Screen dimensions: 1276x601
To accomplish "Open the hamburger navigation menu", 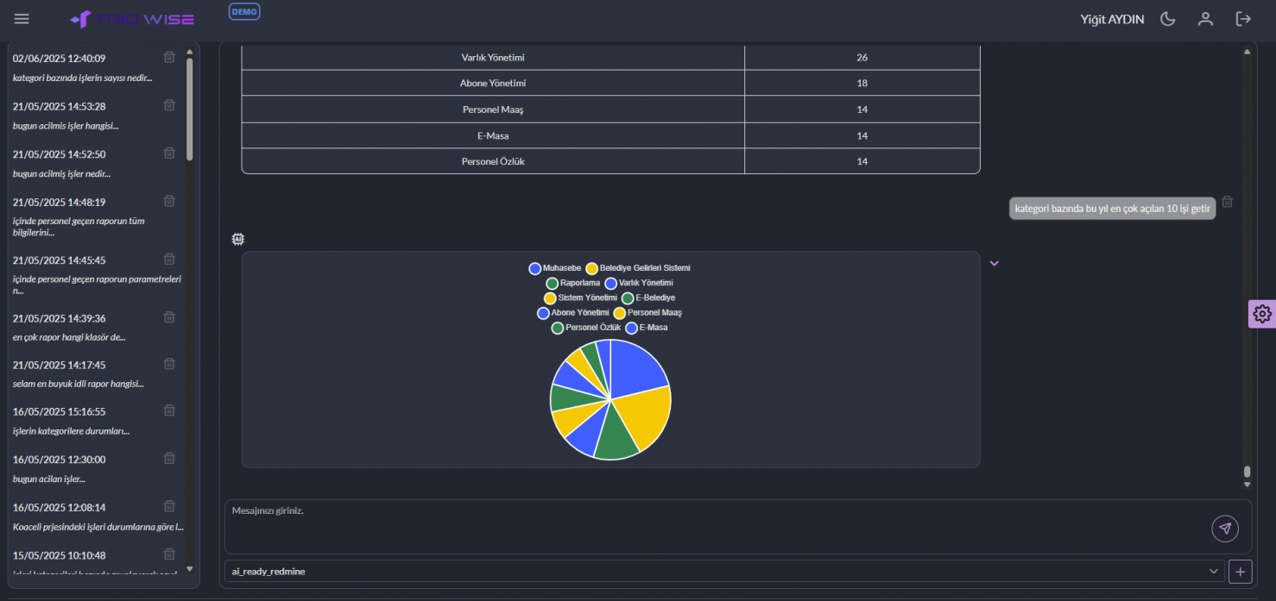I will point(22,19).
